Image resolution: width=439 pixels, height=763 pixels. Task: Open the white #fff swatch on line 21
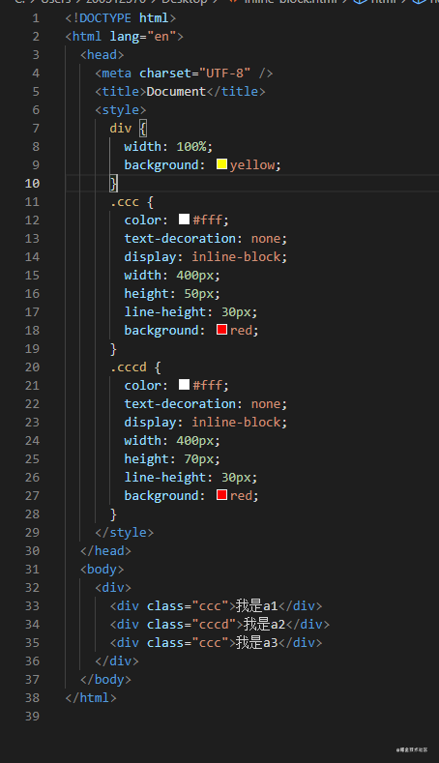click(184, 385)
